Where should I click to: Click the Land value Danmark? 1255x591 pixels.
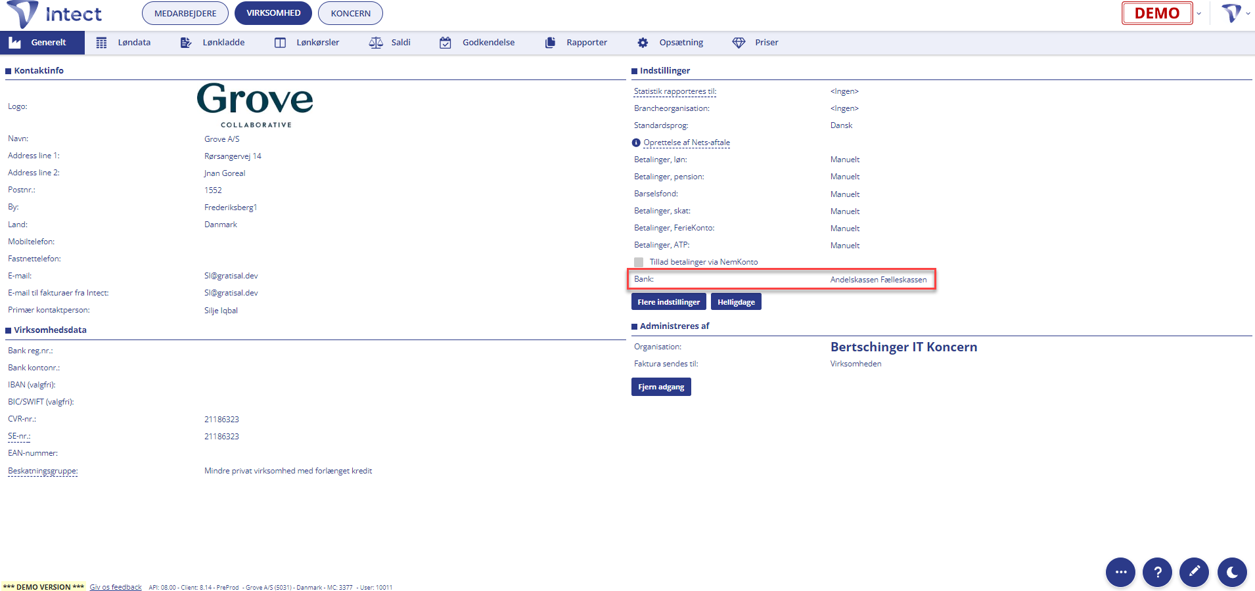(220, 225)
